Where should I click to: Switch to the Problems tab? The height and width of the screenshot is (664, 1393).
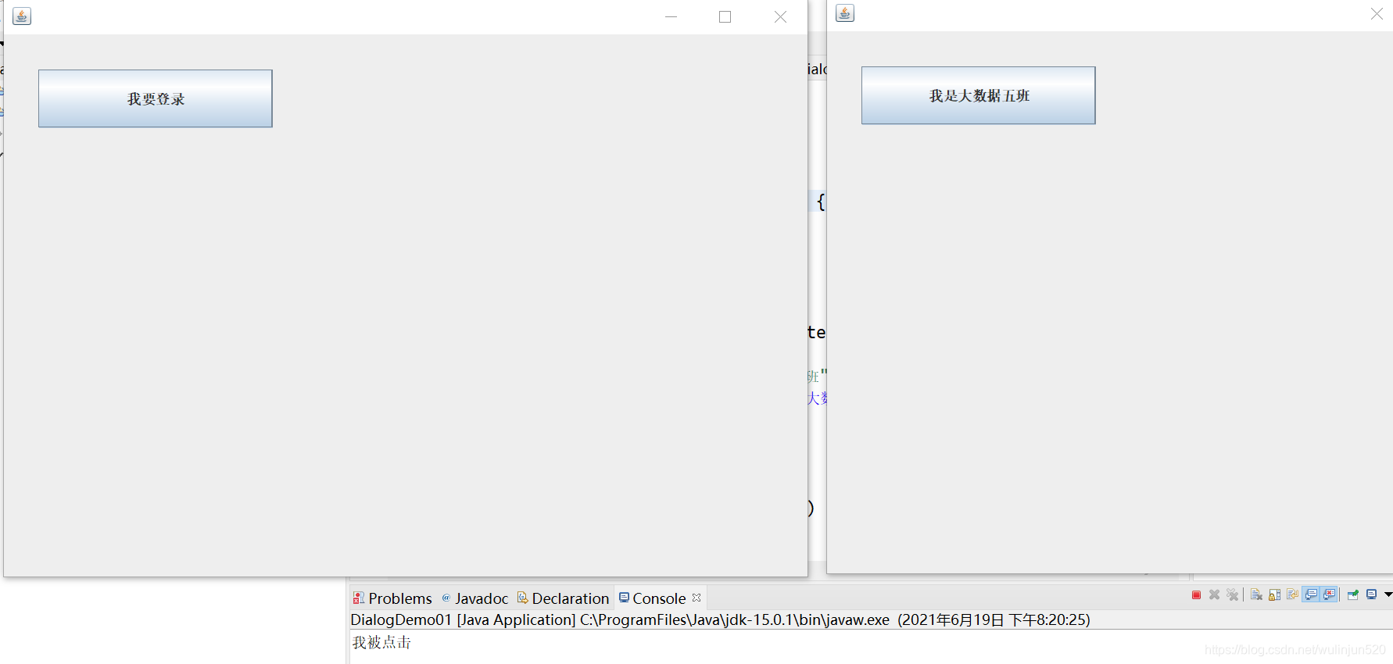coord(392,598)
